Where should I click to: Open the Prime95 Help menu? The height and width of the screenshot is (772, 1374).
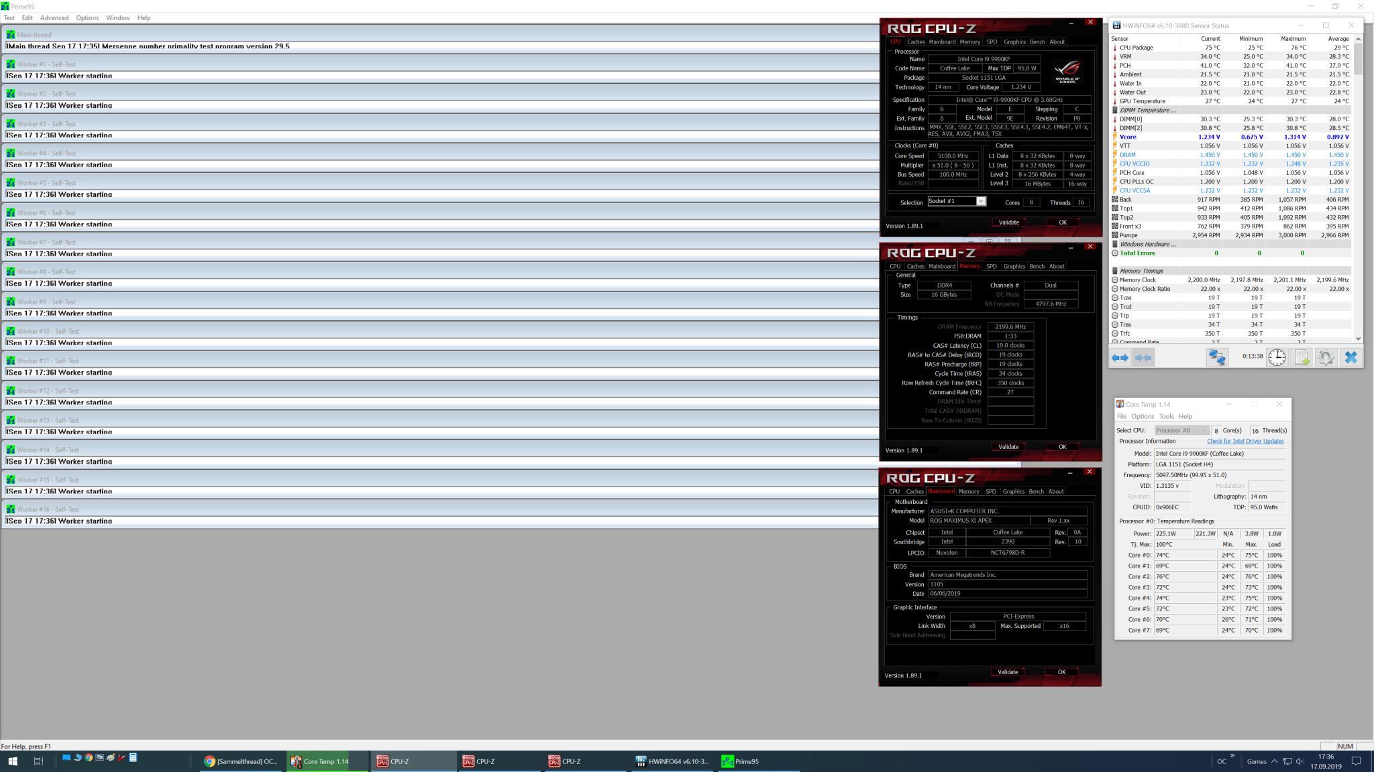(x=144, y=17)
